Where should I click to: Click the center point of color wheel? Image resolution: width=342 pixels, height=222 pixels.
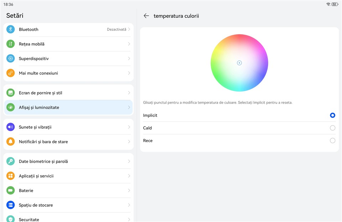pyautogui.click(x=239, y=63)
